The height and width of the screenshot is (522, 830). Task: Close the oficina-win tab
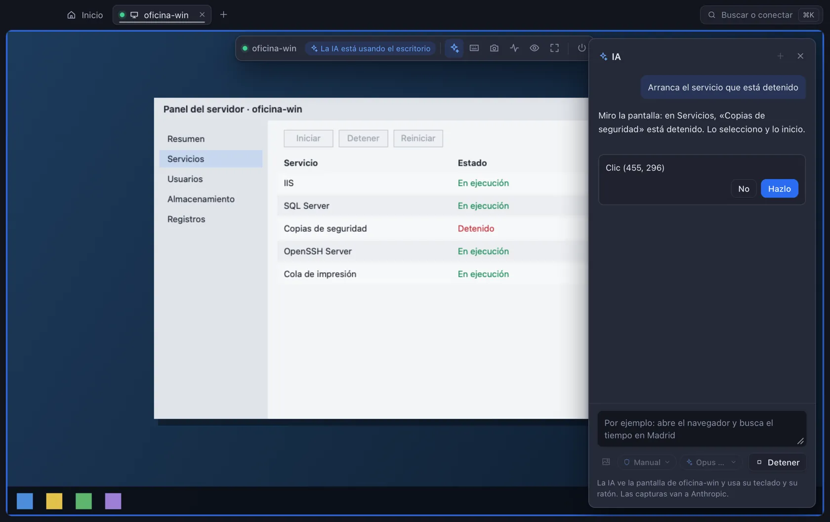coord(202,15)
